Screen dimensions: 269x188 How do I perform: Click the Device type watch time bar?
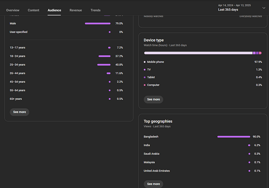[203, 53]
